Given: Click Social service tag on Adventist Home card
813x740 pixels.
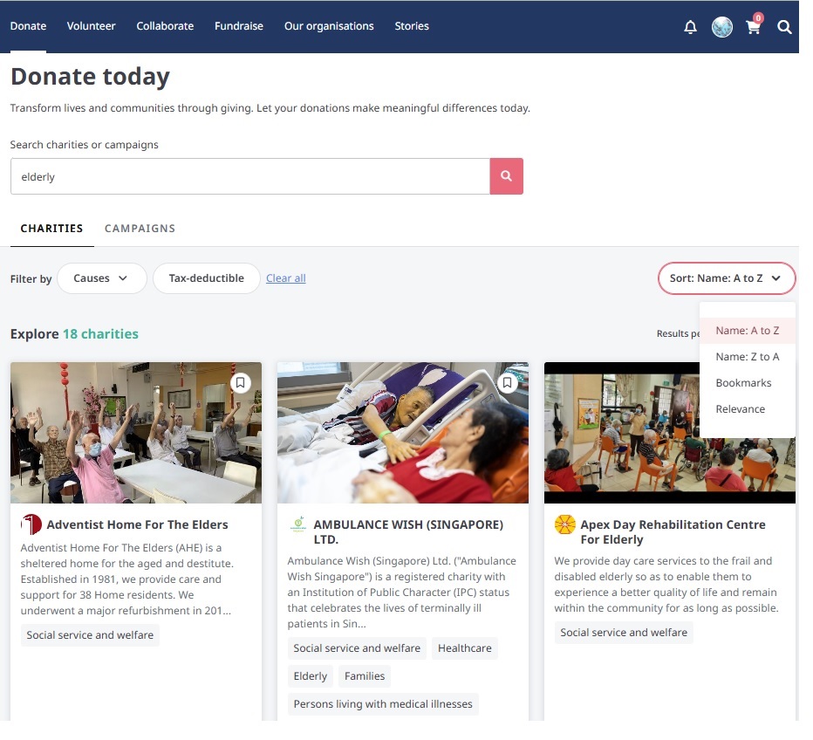Looking at the screenshot, I should coord(90,635).
